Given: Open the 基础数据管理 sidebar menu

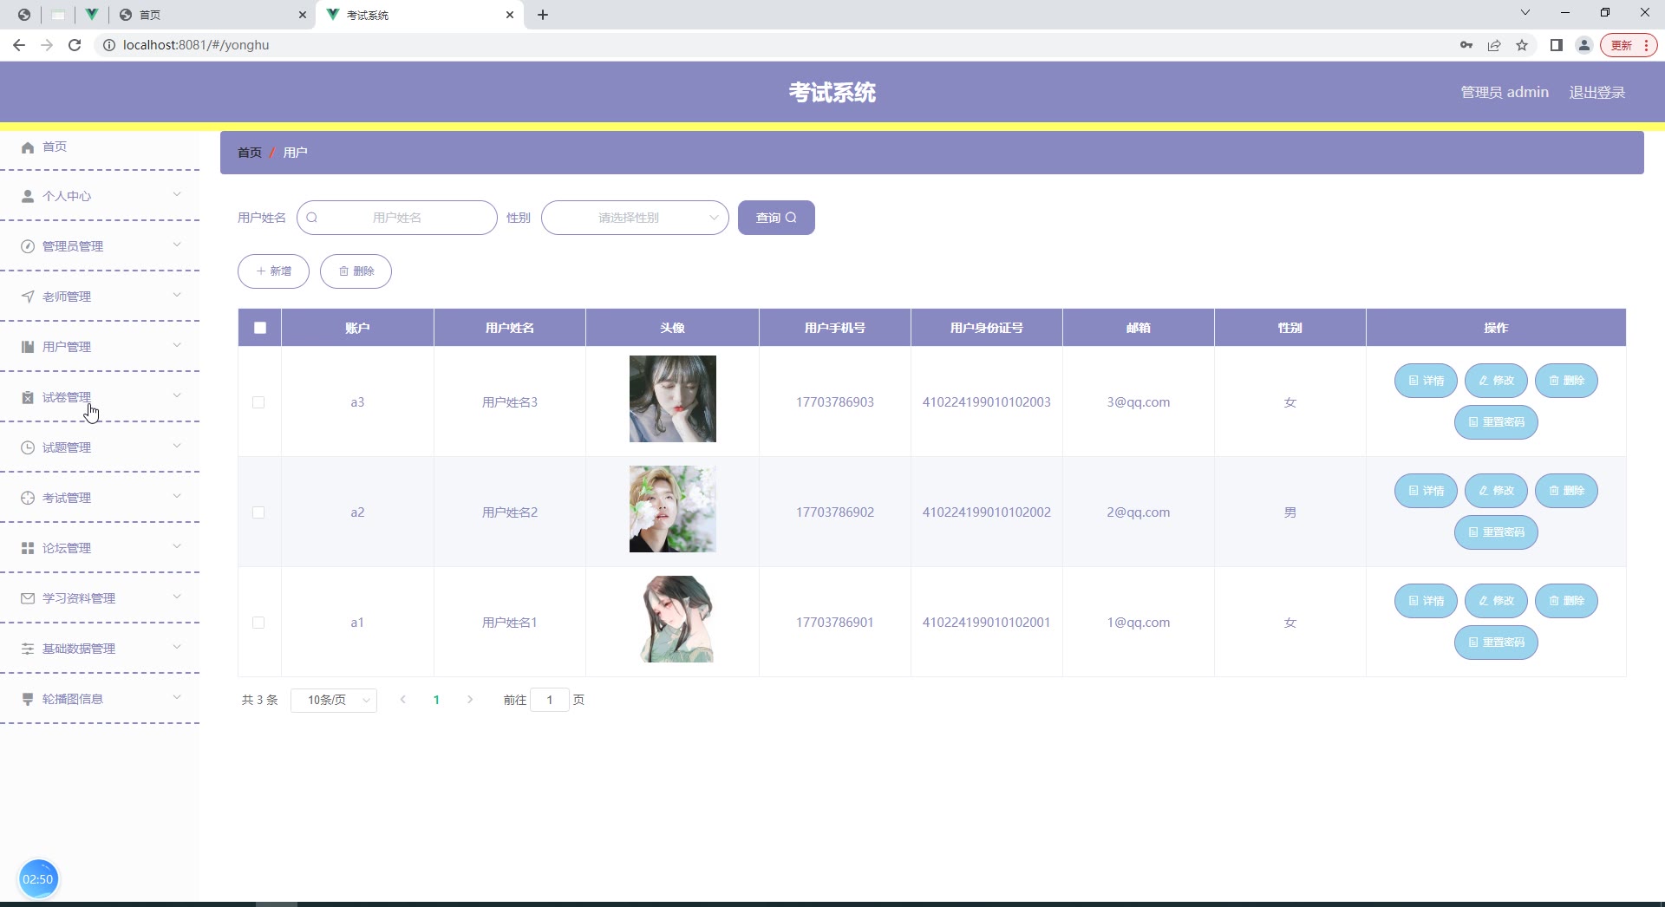Looking at the screenshot, I should point(100,649).
